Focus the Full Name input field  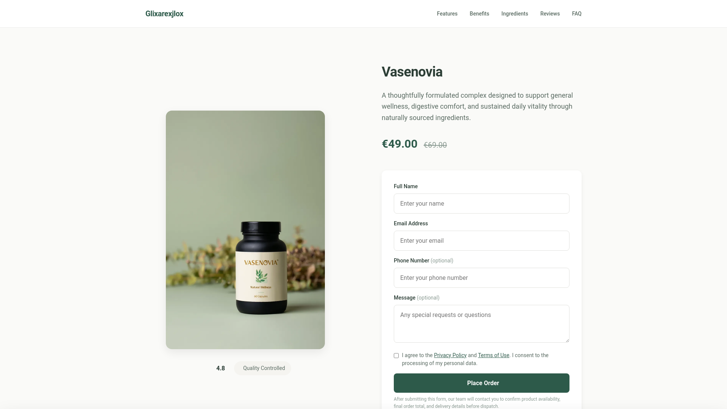[482, 204]
